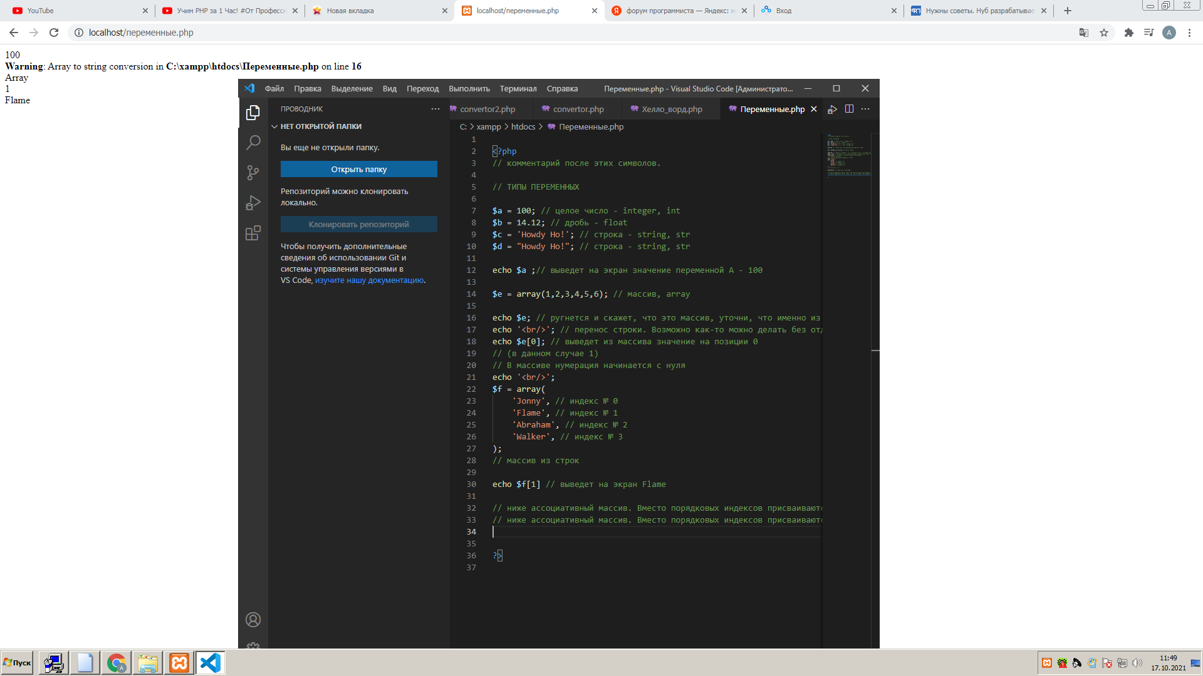
Task: Click the XAMPP icon in system tray
Action: tap(1047, 663)
